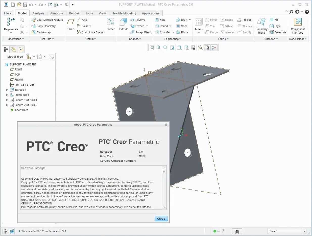Open a file via the folder icon

19,5
